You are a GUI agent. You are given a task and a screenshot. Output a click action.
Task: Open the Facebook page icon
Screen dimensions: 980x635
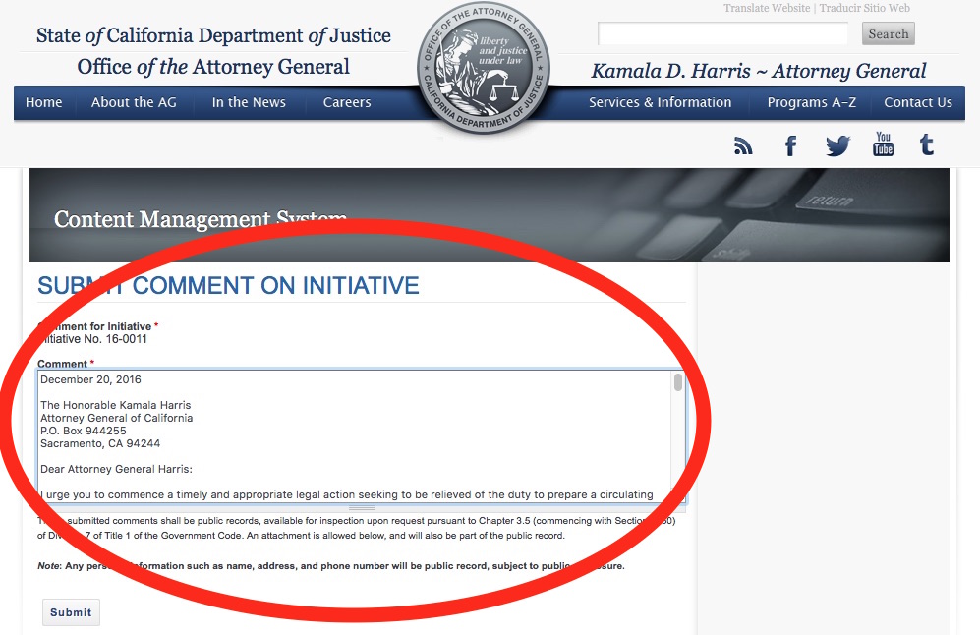[x=790, y=145]
